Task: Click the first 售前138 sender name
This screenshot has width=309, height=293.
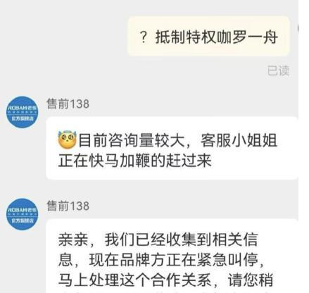Action: (x=68, y=104)
